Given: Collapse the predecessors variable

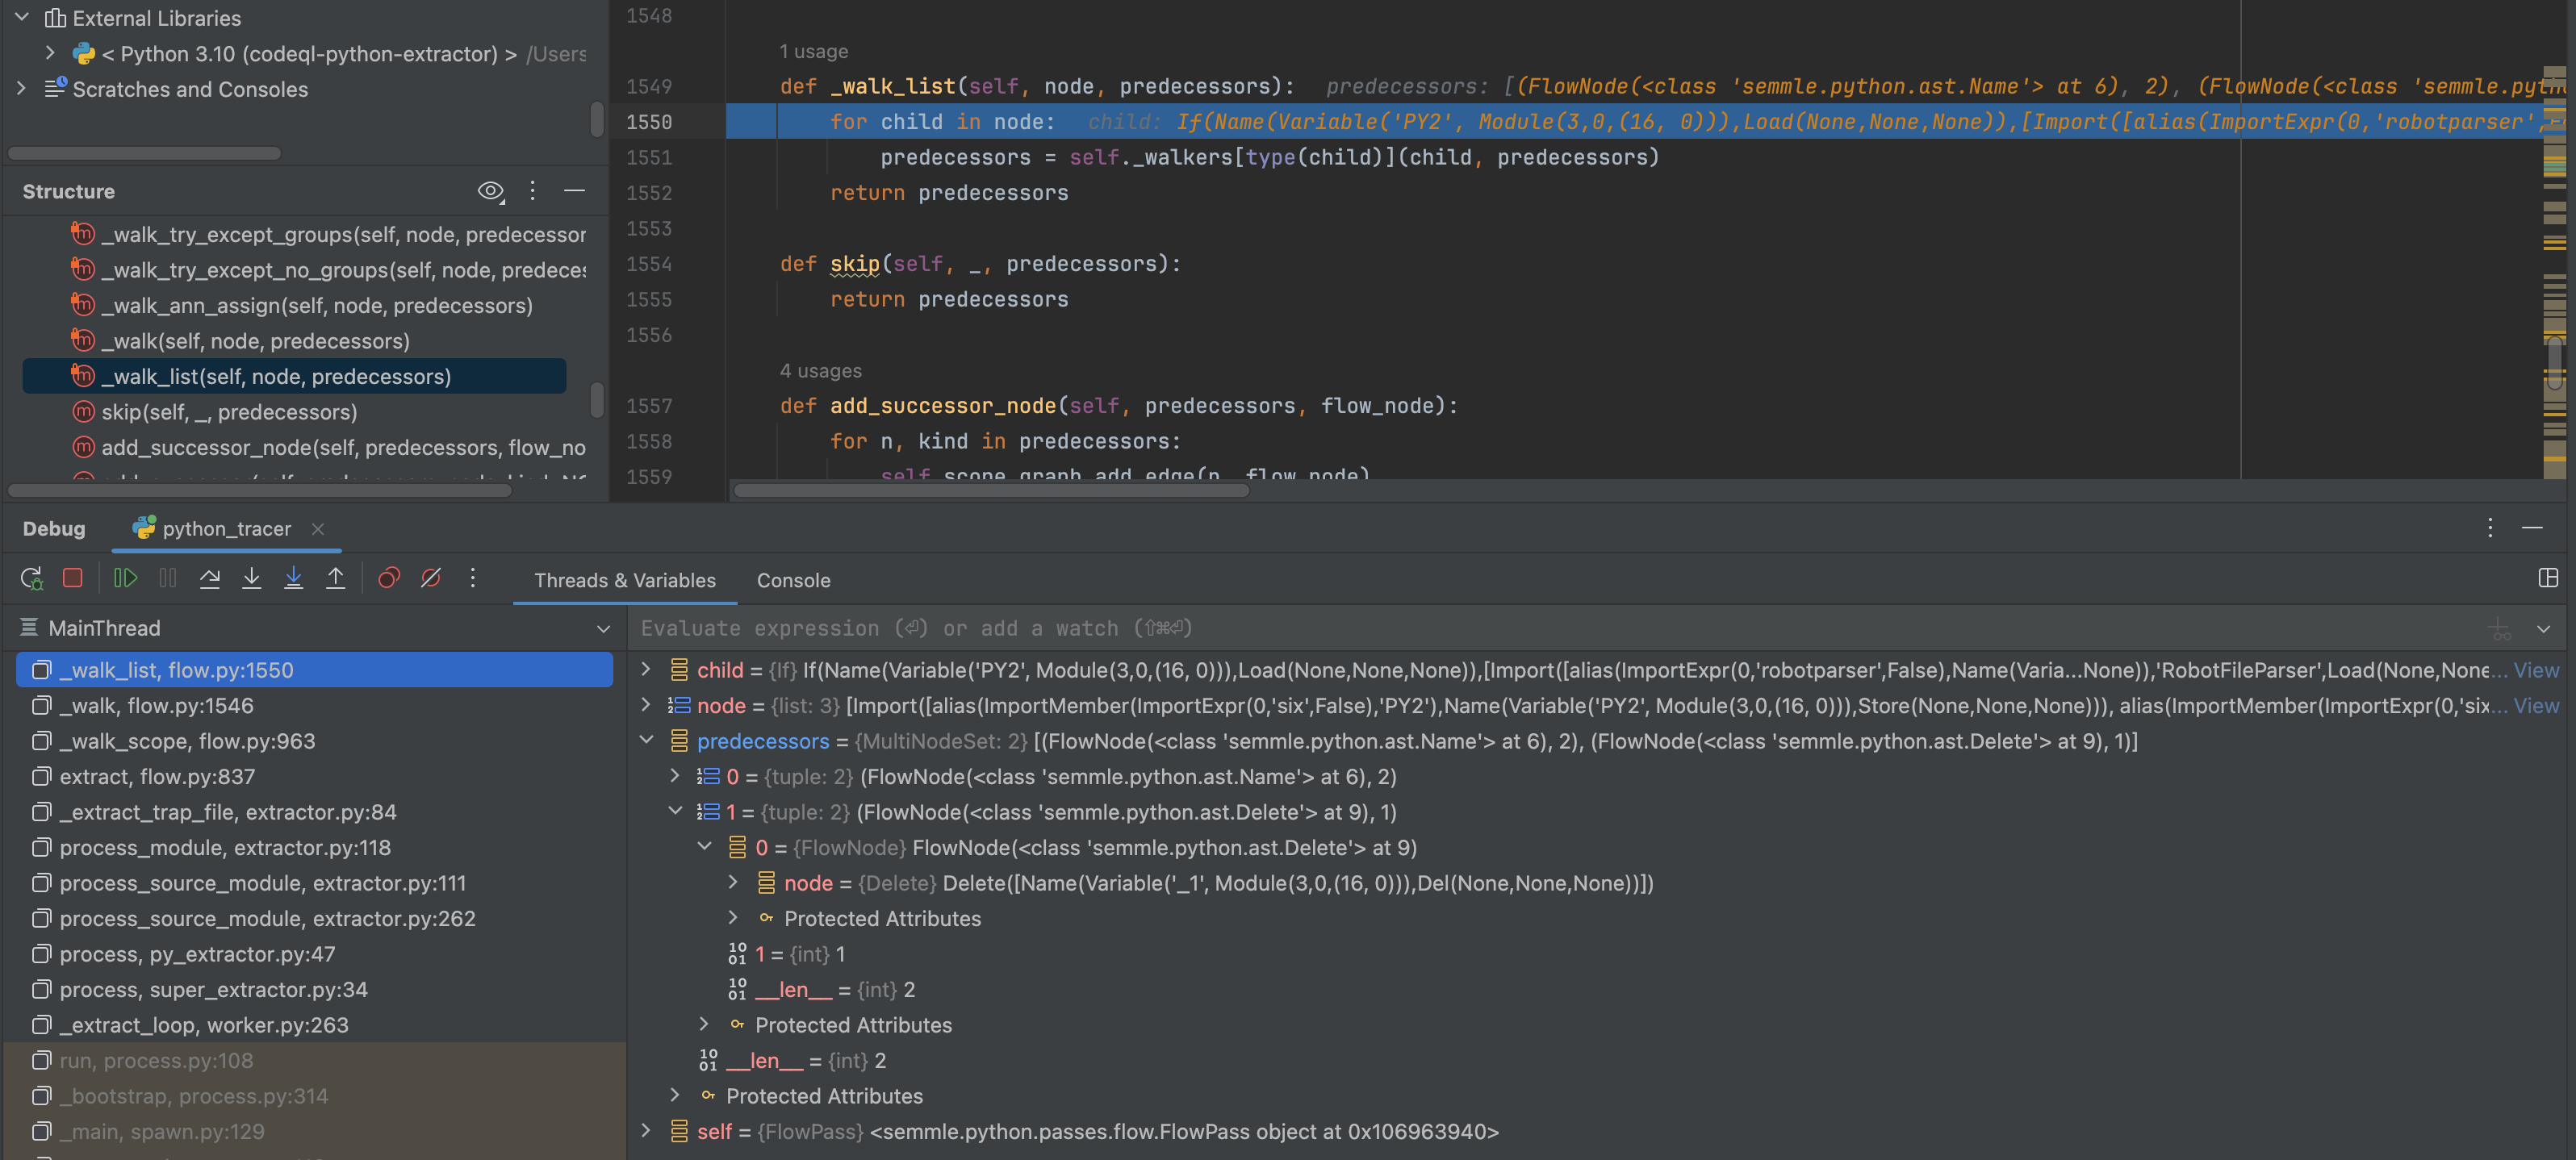Looking at the screenshot, I should point(646,741).
